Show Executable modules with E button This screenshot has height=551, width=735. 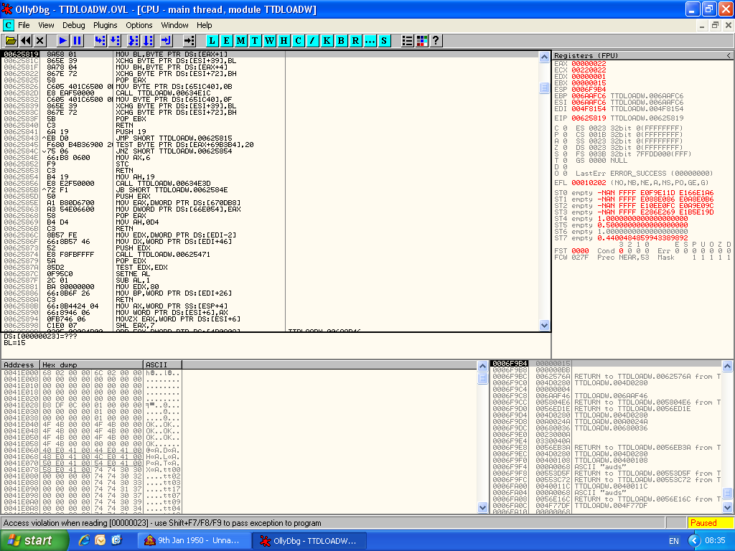tap(226, 41)
